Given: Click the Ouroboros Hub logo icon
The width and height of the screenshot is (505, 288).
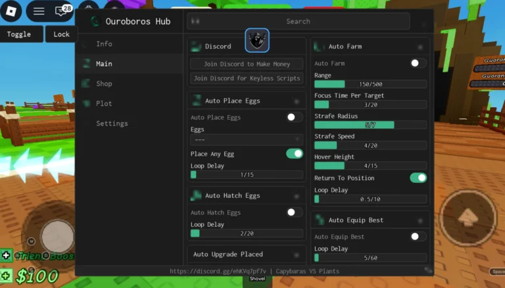Looking at the screenshot, I should click(x=95, y=21).
